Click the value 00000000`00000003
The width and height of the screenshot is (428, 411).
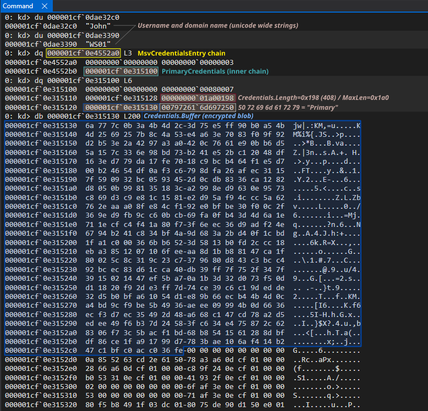click(197, 63)
